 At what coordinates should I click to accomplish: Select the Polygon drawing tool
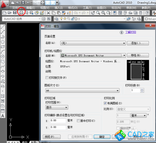tap(3, 42)
